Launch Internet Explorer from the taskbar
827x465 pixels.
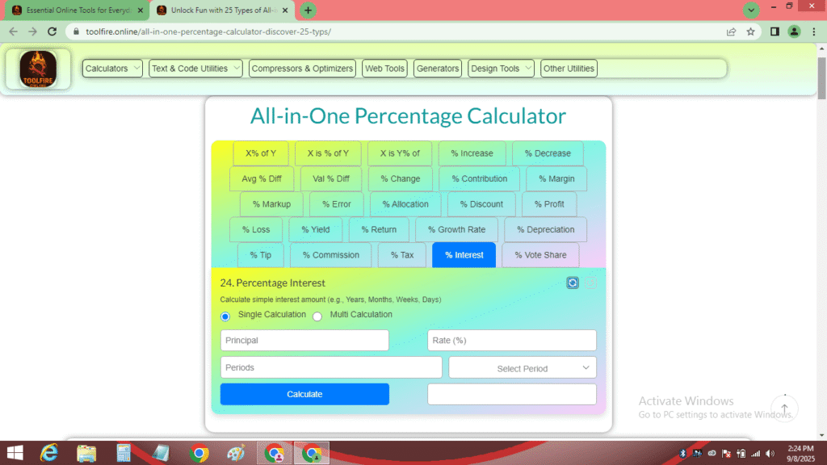48,453
